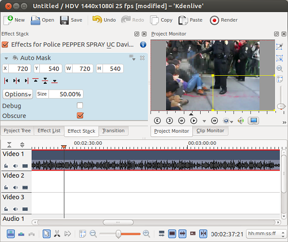Open the Options dropdown in Auto Mask
Image resolution: width=288 pixels, height=242 pixels.
click(x=18, y=94)
